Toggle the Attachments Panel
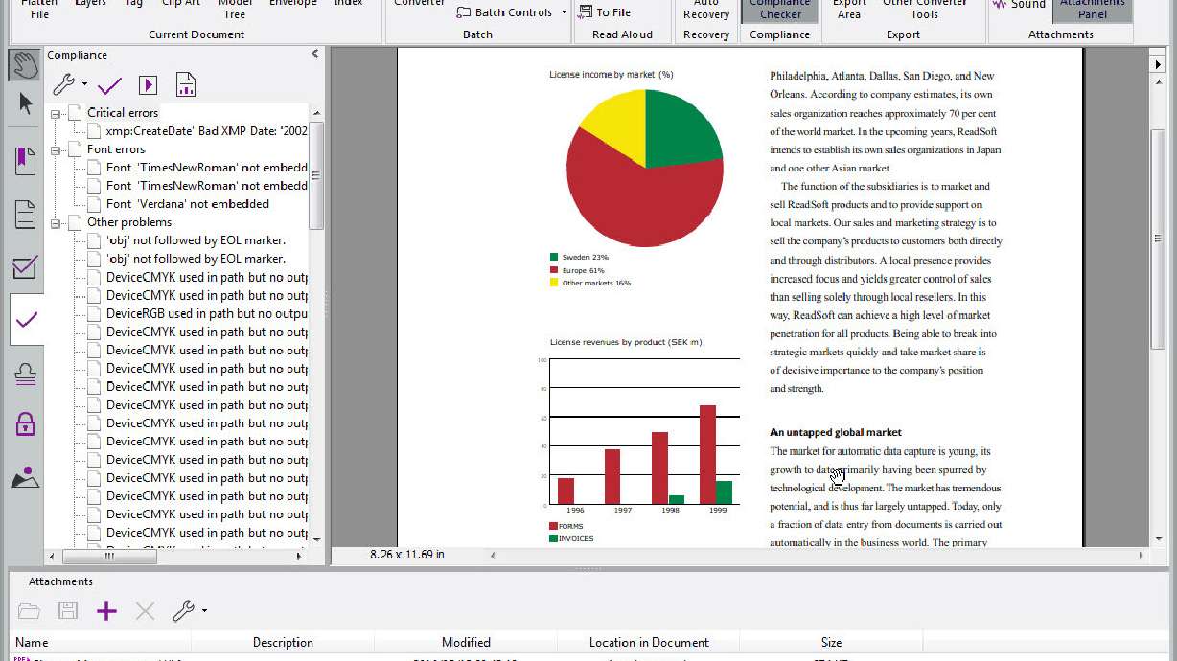1177x661 pixels. 1092,10
